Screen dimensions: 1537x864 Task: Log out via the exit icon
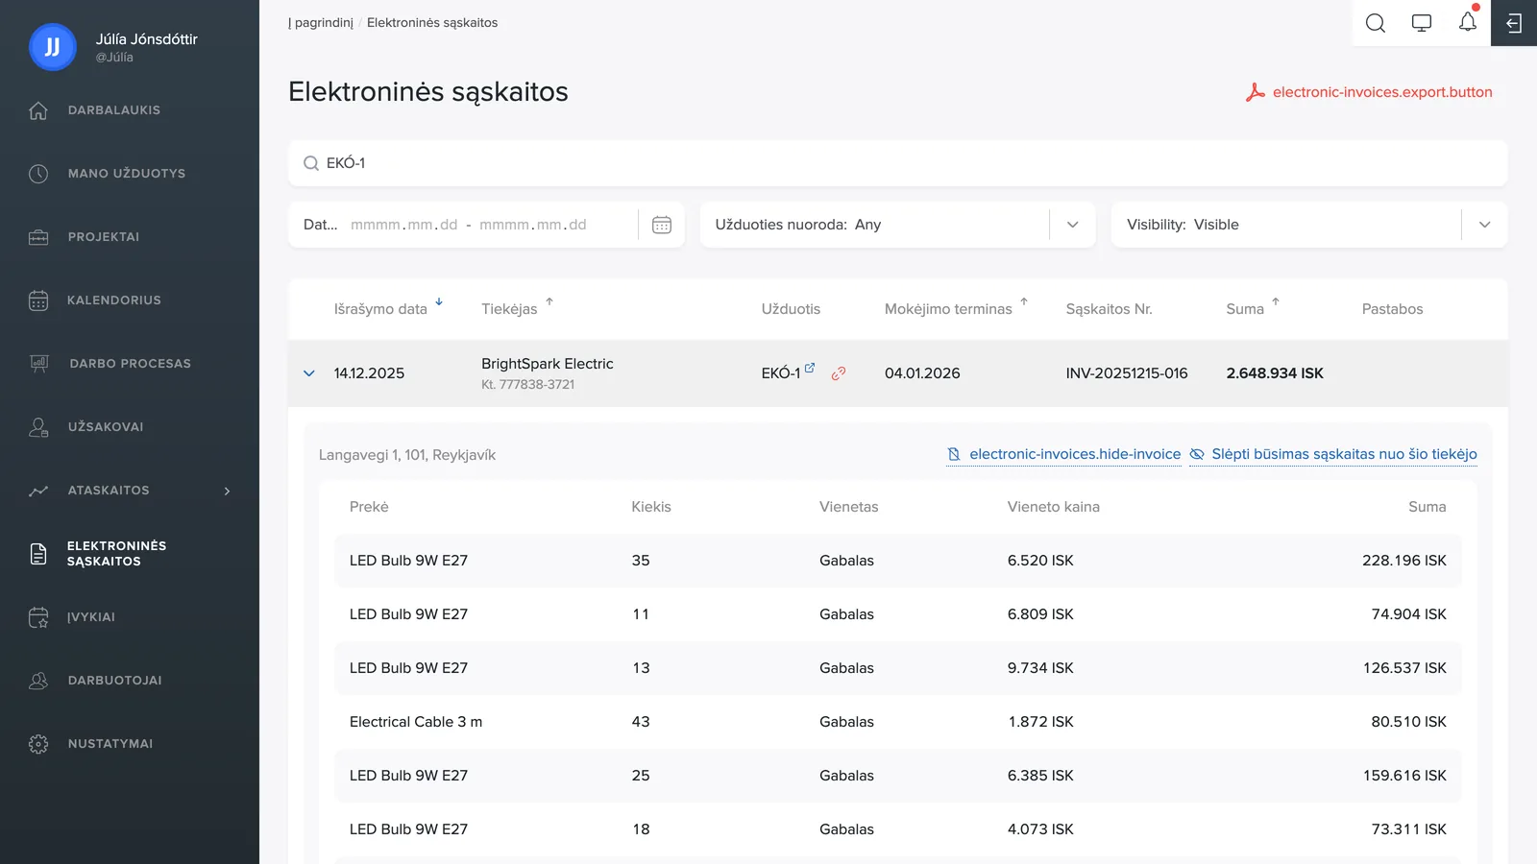(x=1514, y=23)
